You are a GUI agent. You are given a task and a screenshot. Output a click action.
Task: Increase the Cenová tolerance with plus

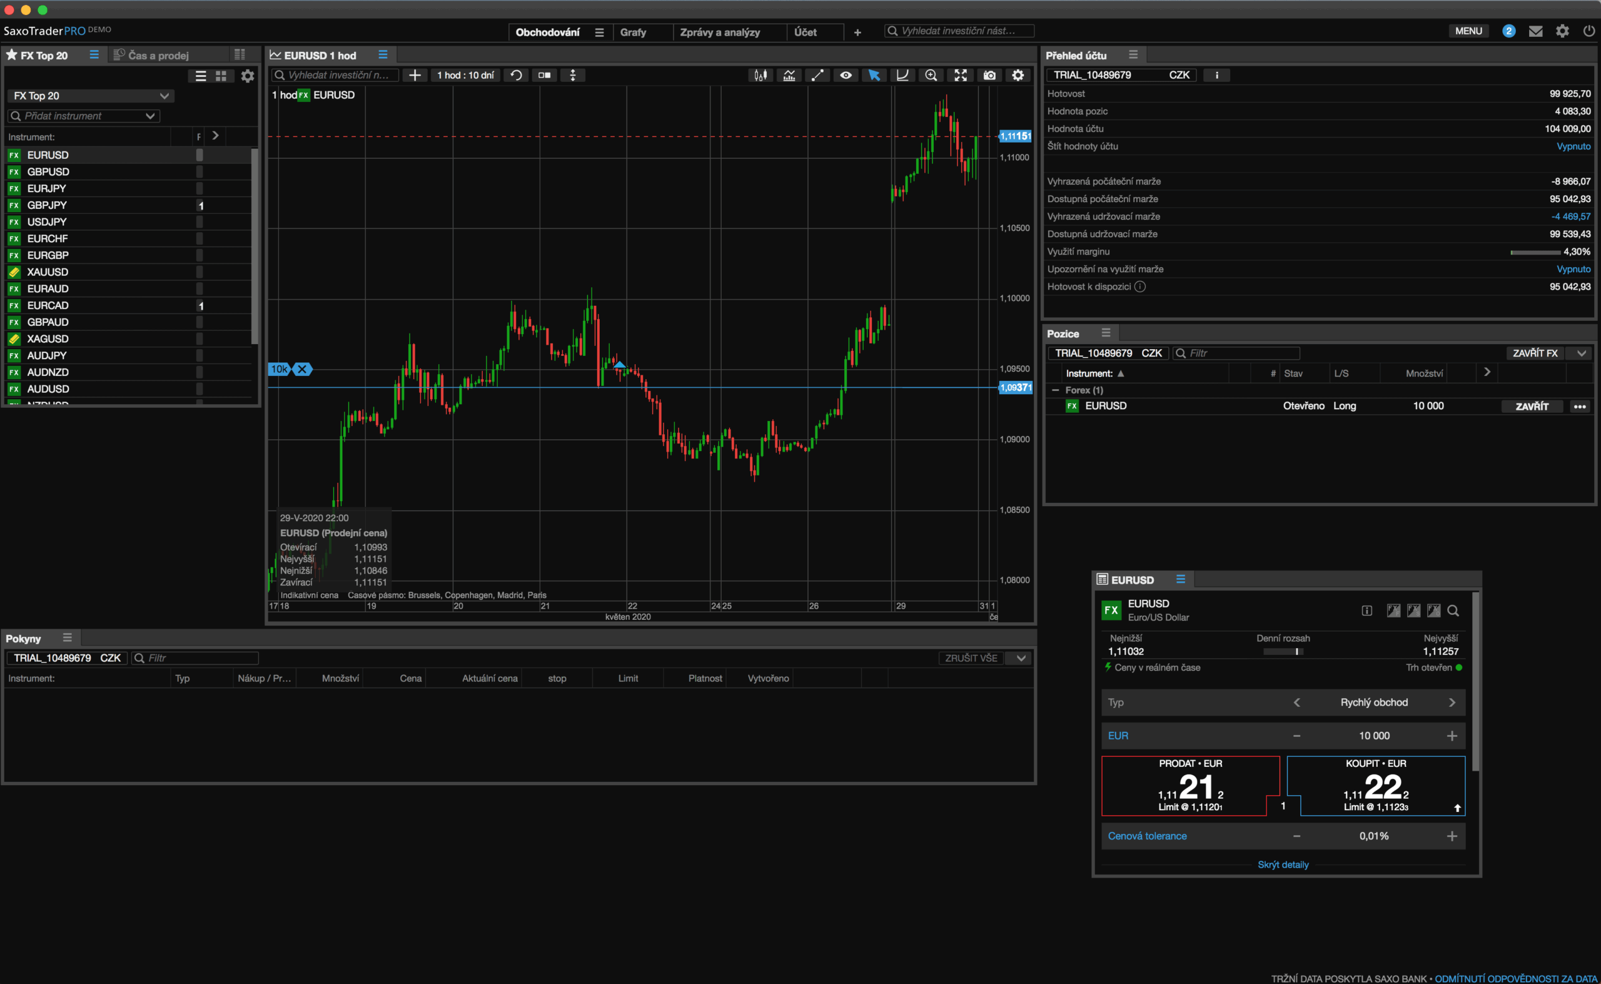pyautogui.click(x=1452, y=836)
